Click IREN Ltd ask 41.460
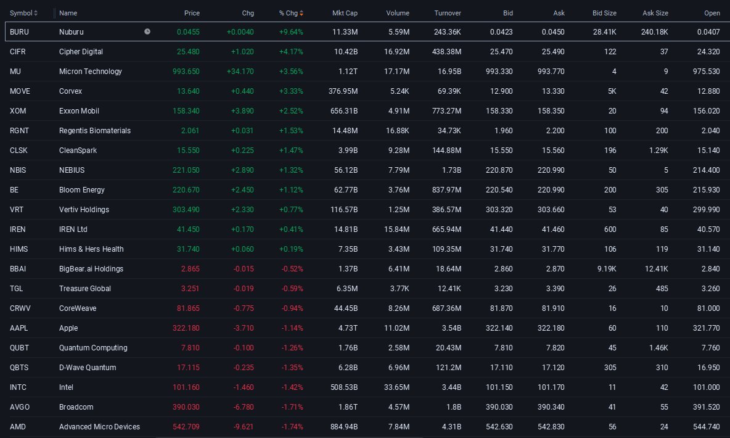730x438 pixels. click(553, 229)
